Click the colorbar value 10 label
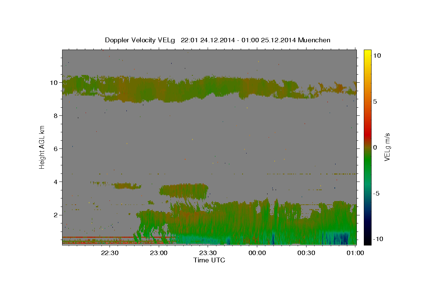441x294 pixels. point(377,55)
